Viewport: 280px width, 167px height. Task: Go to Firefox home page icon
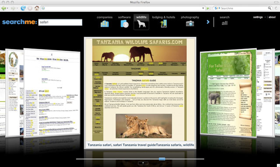37,8
